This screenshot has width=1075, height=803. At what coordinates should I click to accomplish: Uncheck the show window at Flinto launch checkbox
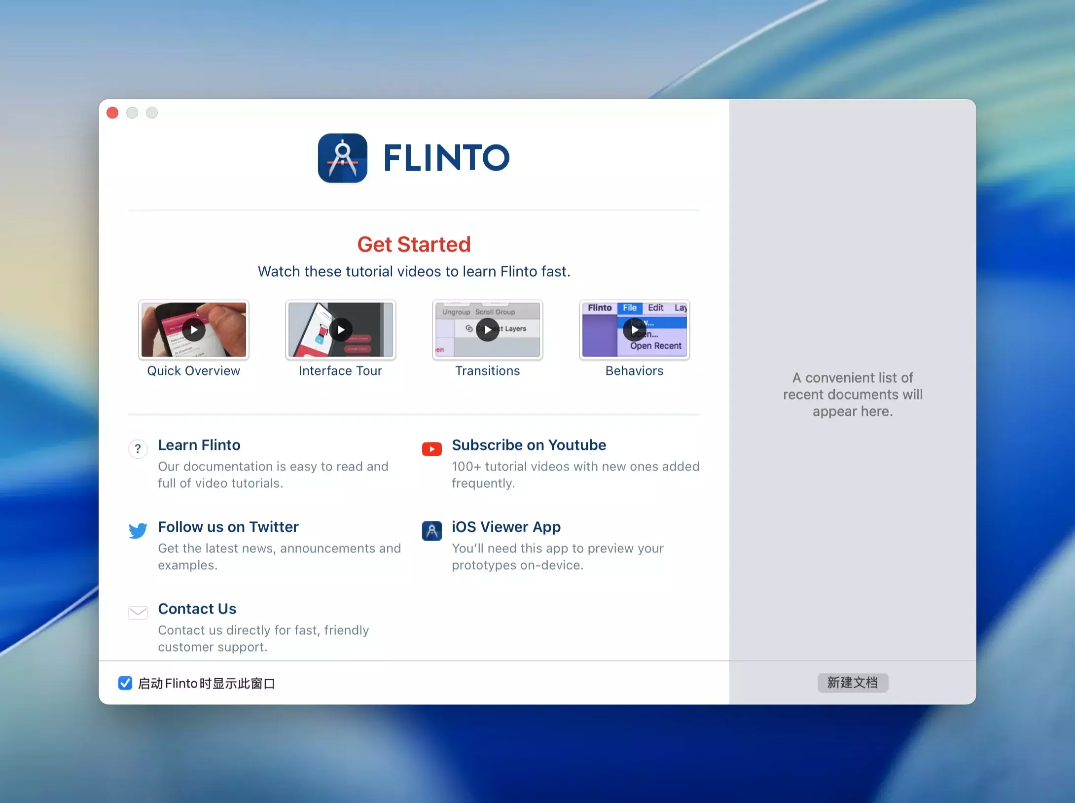[125, 683]
